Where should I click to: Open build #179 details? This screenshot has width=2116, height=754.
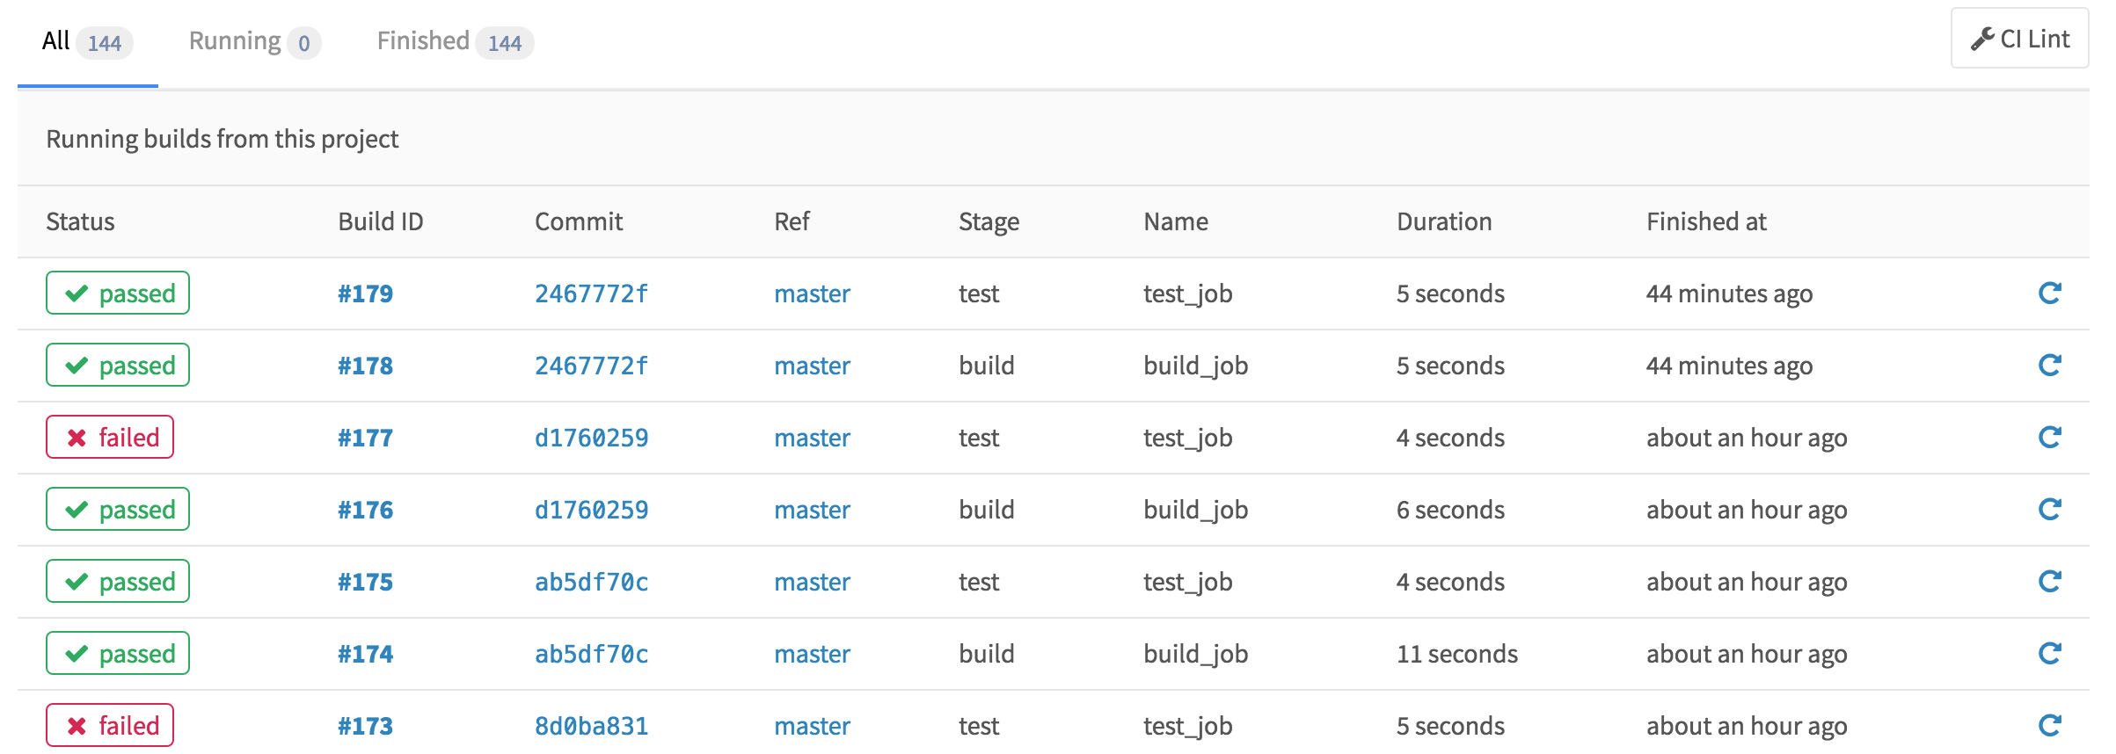click(x=365, y=294)
